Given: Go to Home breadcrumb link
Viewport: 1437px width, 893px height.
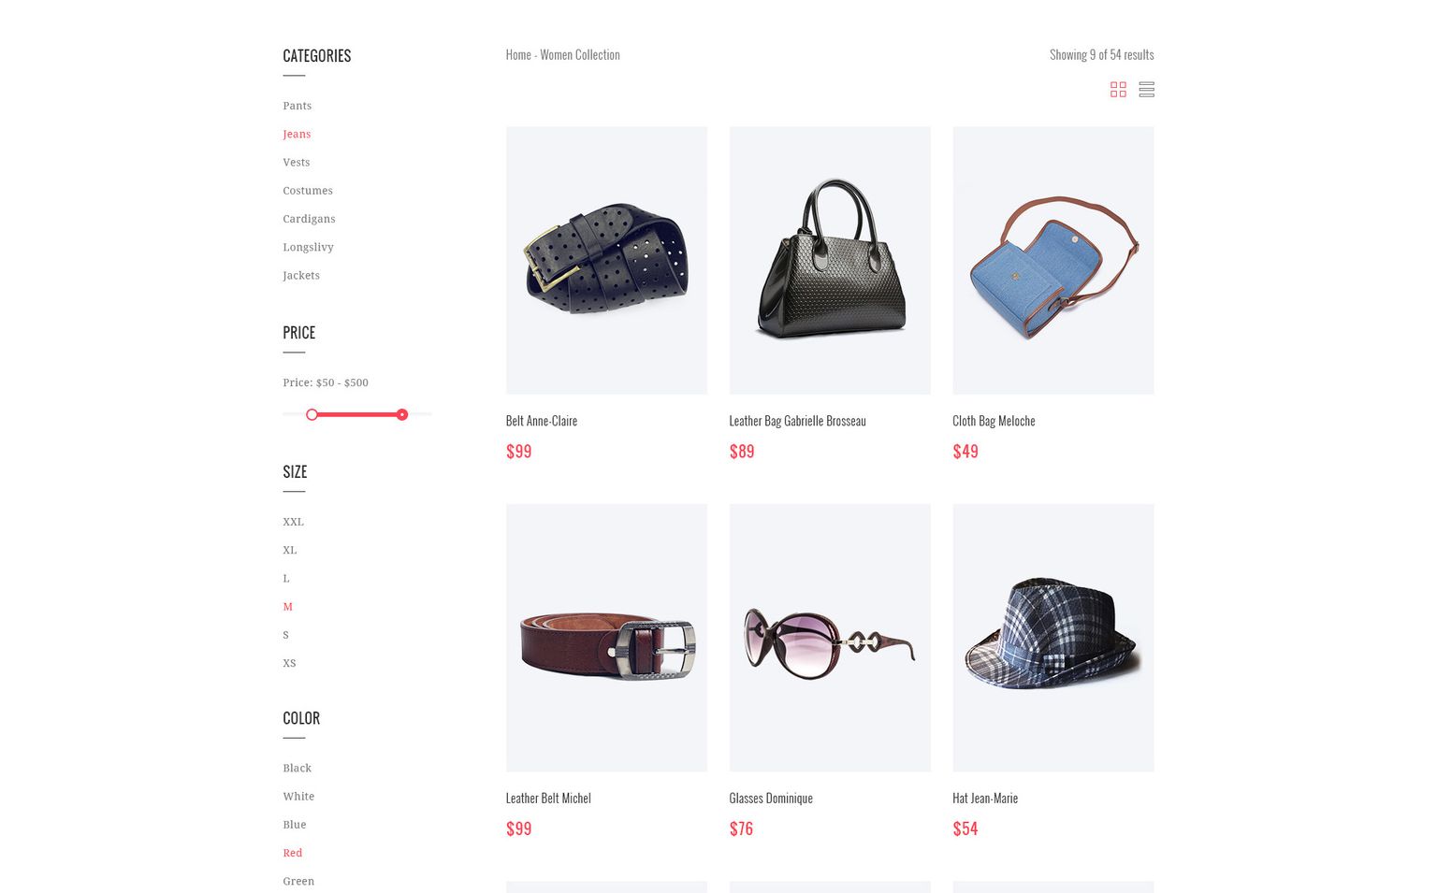Looking at the screenshot, I should tap(518, 55).
